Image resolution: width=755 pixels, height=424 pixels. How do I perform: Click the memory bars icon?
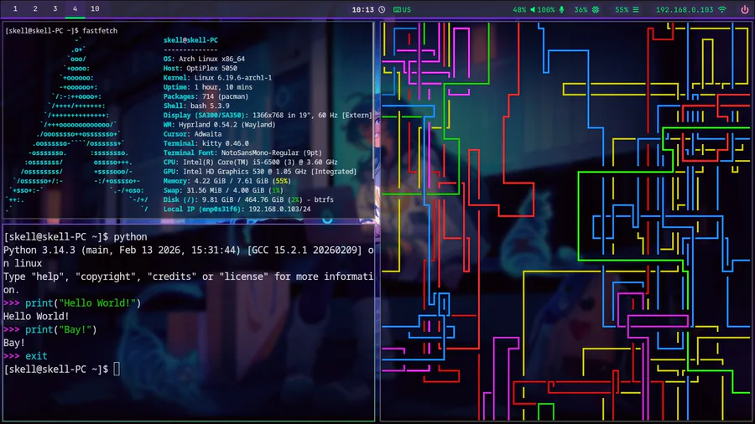[x=636, y=9]
